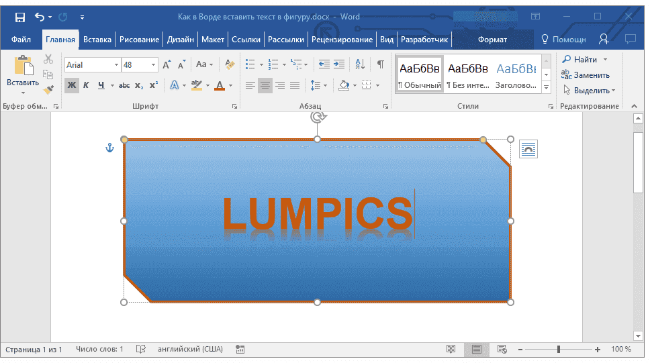Click the Вставить paste button
Image resolution: width=650 pixels, height=363 pixels.
coord(23,71)
